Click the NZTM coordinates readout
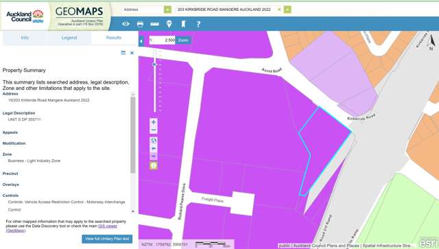The image size is (439, 249). [165, 244]
